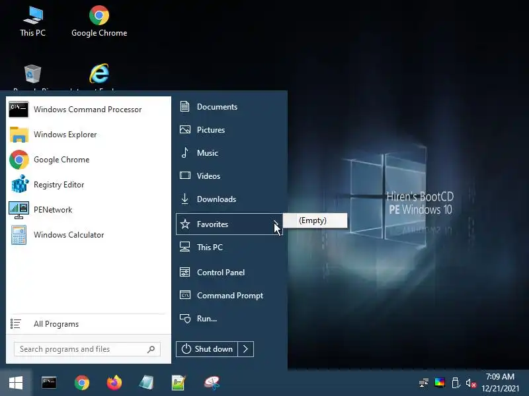529x396 pixels.
Task: Click the Shut down button
Action: (207, 349)
